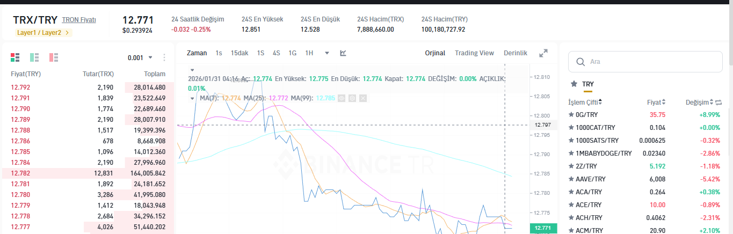Show only buy orders view icon
733x234 pixels.
(34, 57)
